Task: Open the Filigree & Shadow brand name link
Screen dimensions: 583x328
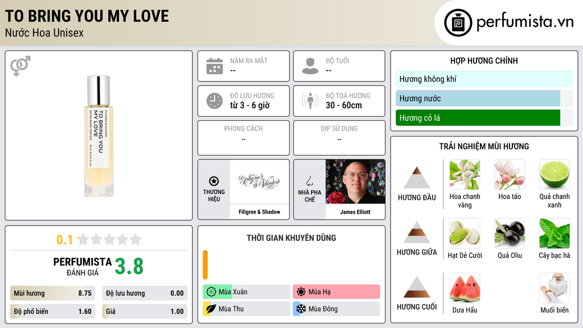Action: pyautogui.click(x=259, y=212)
